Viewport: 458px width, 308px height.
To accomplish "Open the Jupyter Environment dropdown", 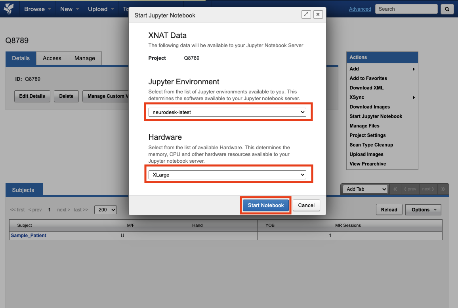I will pos(227,112).
